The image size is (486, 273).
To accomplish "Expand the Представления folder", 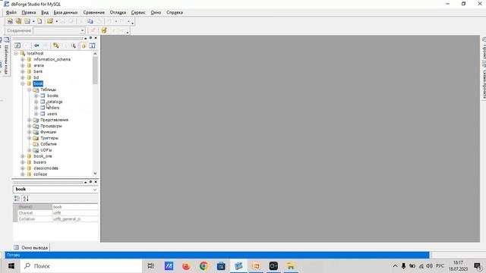I will click(30, 120).
